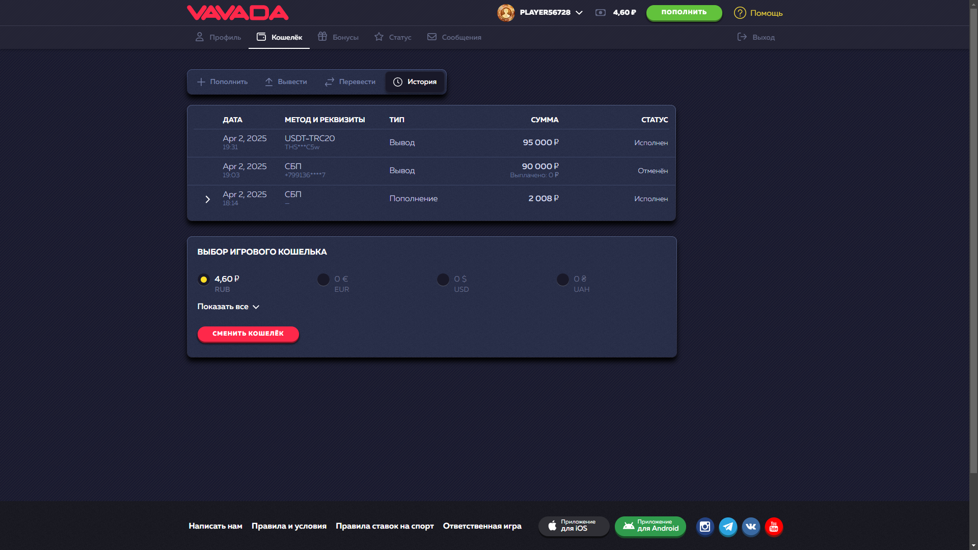
Task: Select the EUR wallet radio button
Action: pyautogui.click(x=323, y=280)
